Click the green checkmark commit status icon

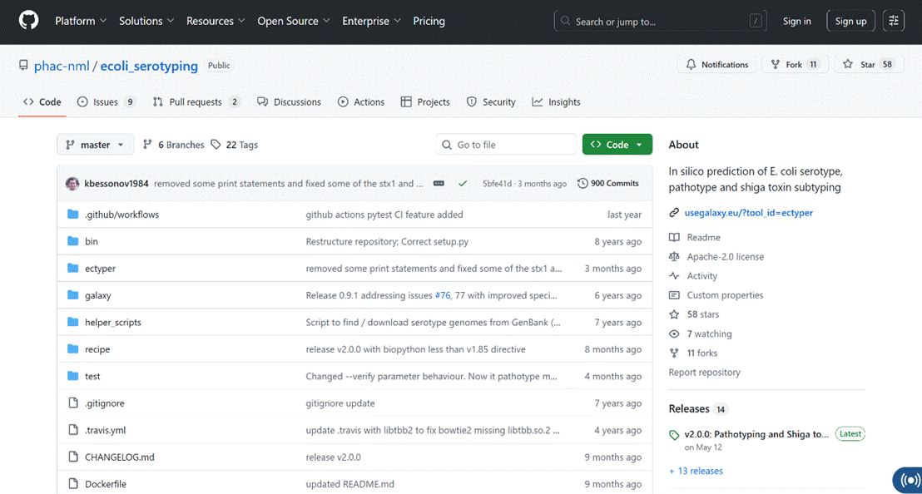(x=463, y=183)
